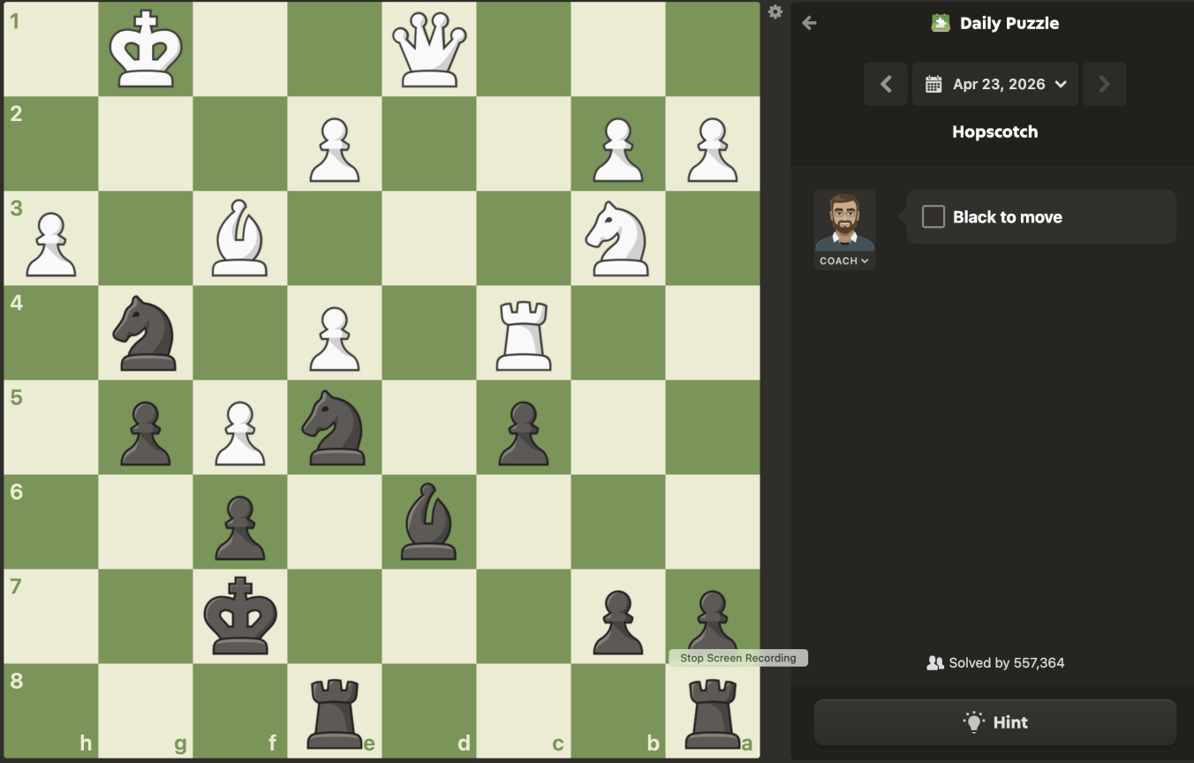Select the white king on g1
This screenshot has height=763, width=1194.
[146, 49]
